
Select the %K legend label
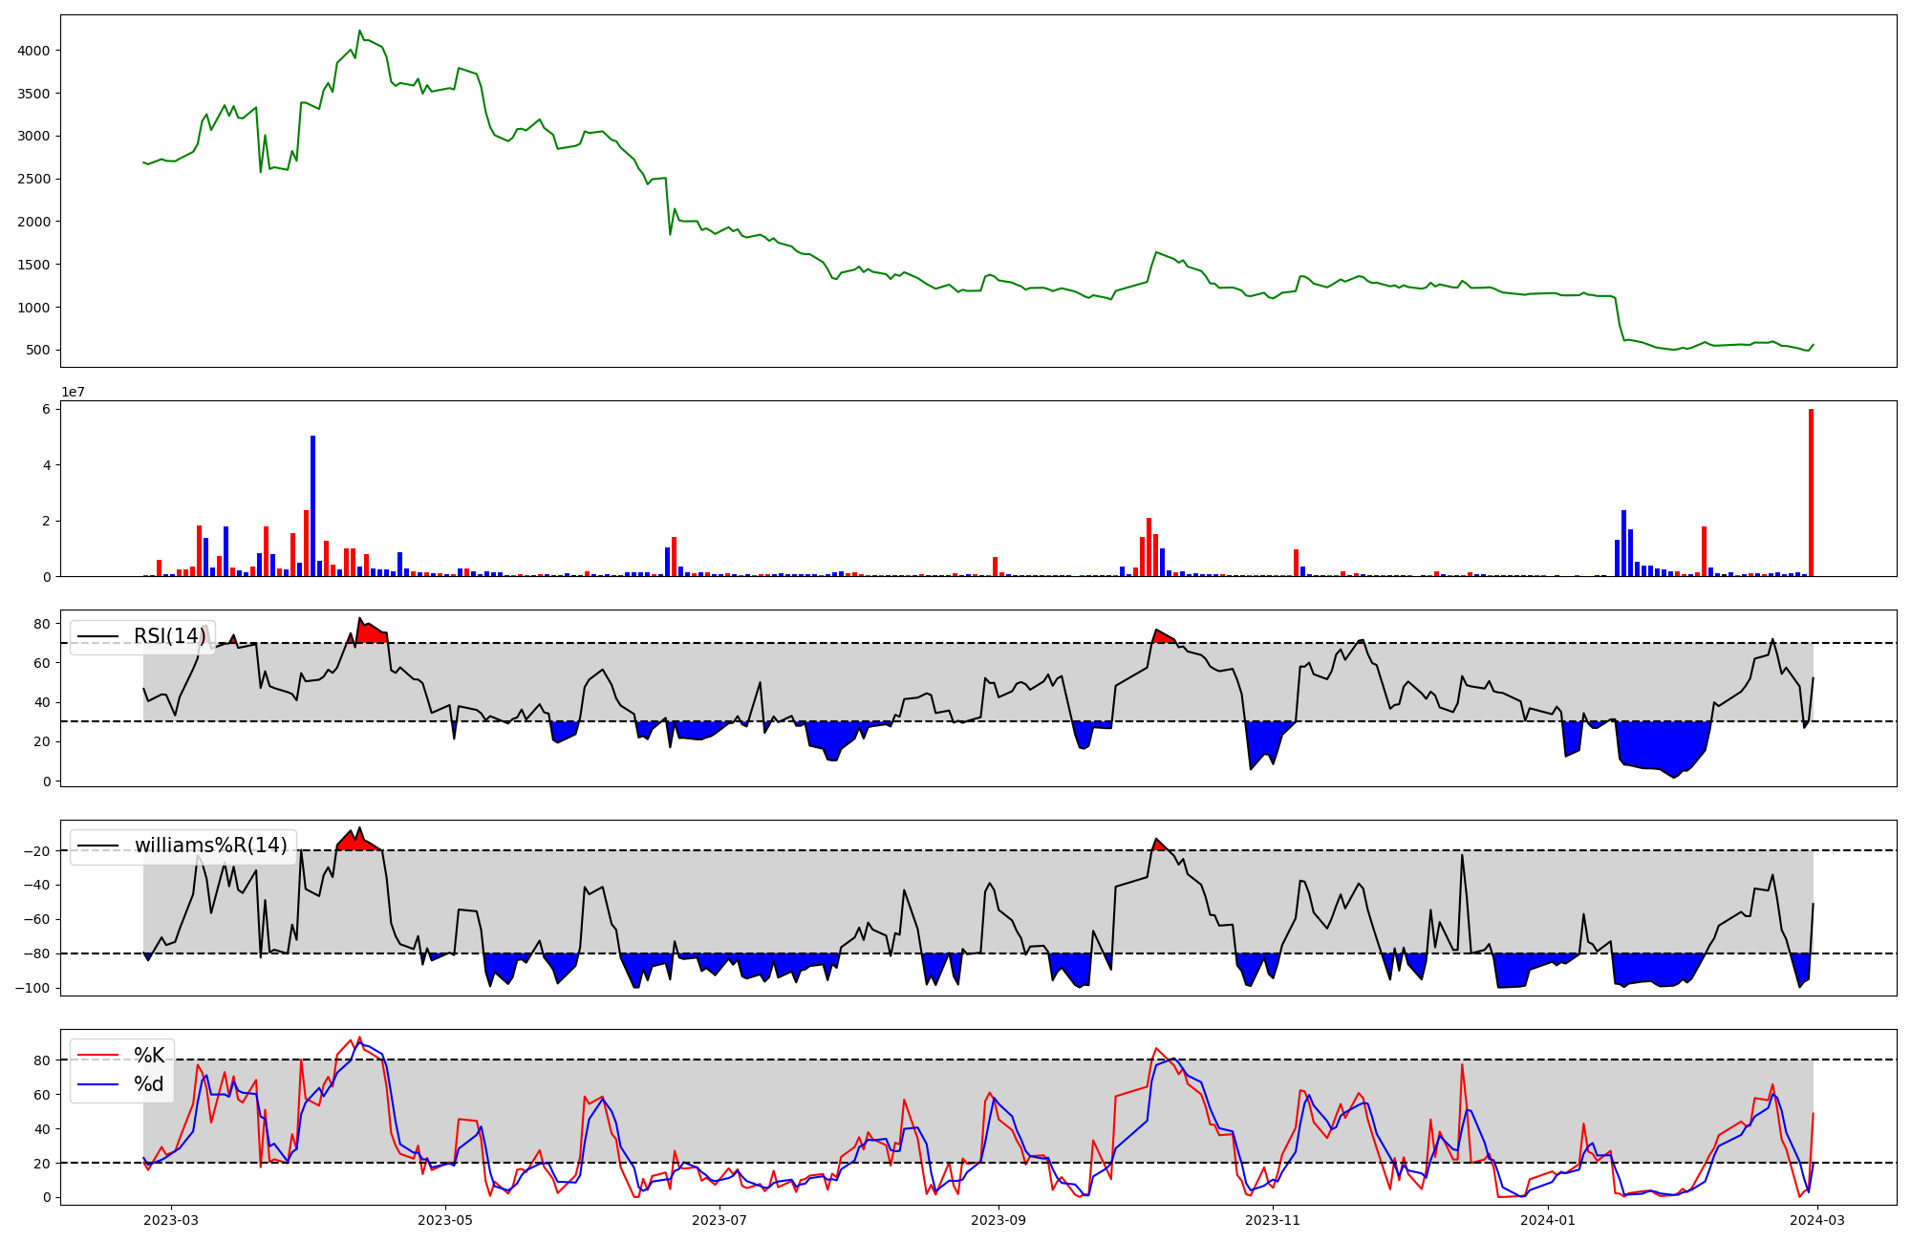(149, 1056)
